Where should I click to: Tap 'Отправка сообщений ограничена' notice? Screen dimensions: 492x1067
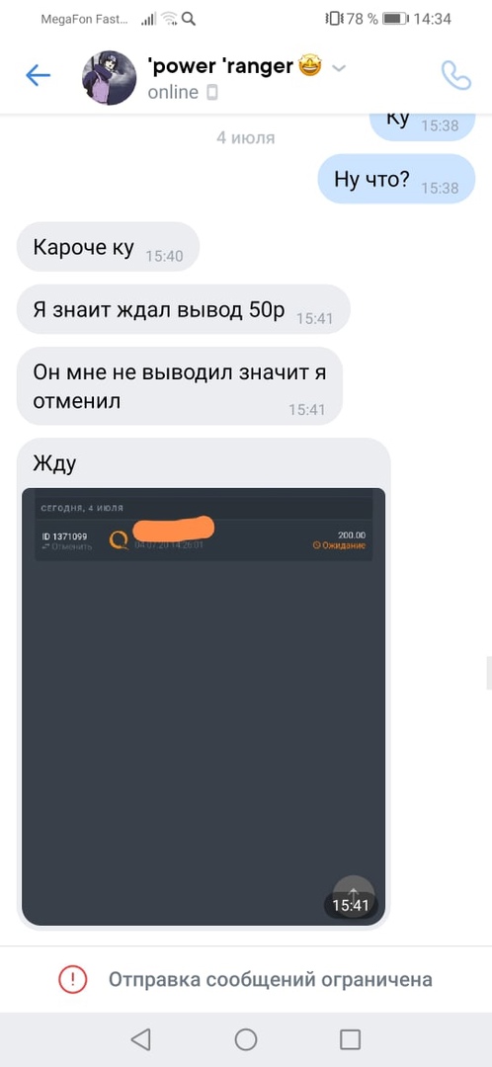coord(270,980)
